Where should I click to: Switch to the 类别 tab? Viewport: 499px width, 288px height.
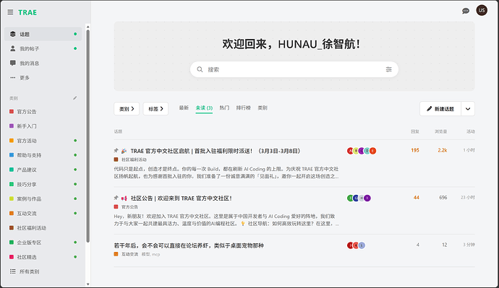click(263, 108)
